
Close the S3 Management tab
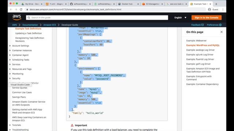click(162, 4)
